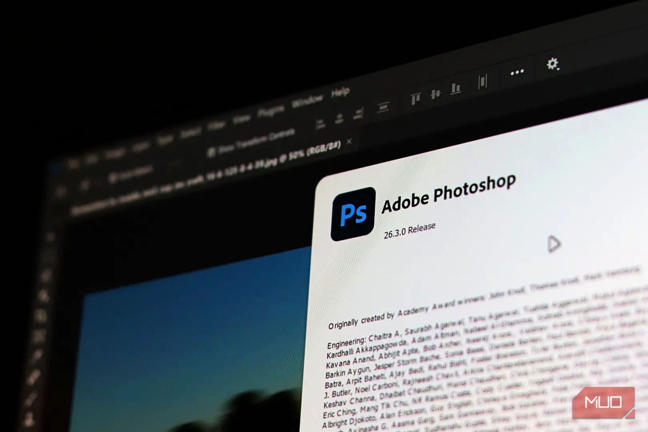Click the Ps logo in About dialog

(x=353, y=214)
